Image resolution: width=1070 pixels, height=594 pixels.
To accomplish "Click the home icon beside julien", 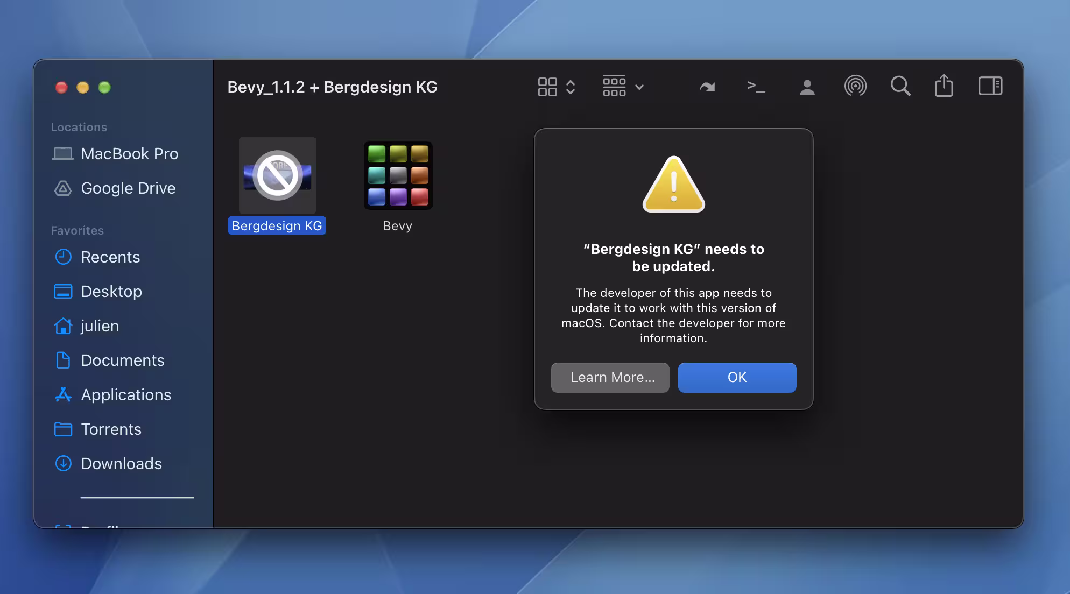I will click(x=63, y=326).
